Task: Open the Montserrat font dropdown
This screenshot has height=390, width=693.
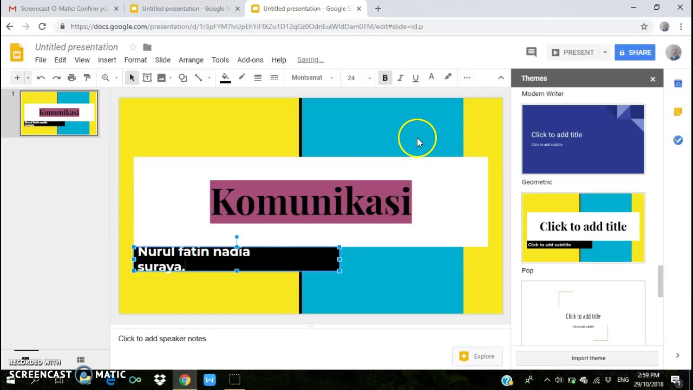Action: pyautogui.click(x=312, y=78)
